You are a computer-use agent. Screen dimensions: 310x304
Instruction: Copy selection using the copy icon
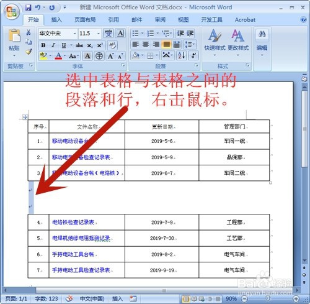[29, 42]
